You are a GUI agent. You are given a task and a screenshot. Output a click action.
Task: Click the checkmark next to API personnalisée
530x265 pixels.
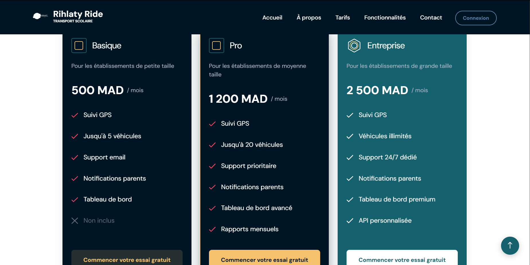point(350,221)
